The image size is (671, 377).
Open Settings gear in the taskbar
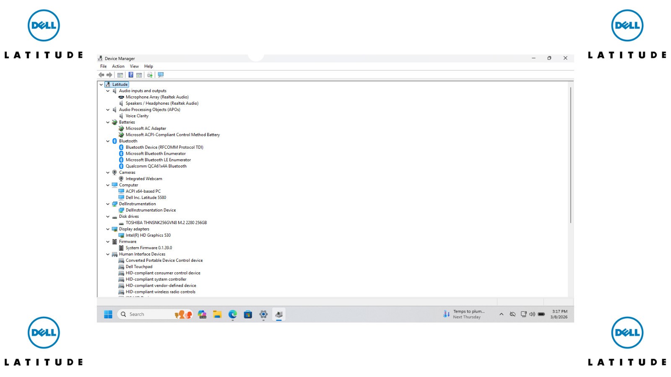point(263,315)
